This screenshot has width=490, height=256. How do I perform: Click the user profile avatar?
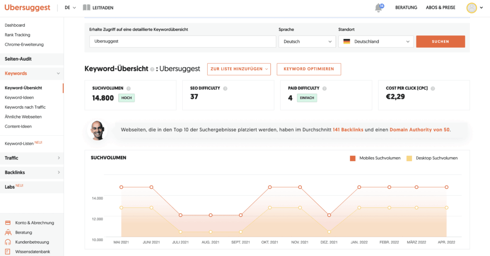[471, 8]
